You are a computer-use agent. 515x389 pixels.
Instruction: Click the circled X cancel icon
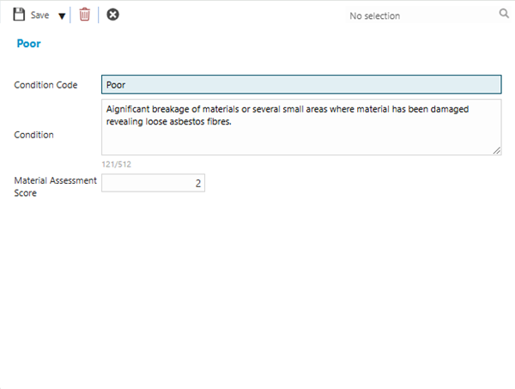click(112, 15)
